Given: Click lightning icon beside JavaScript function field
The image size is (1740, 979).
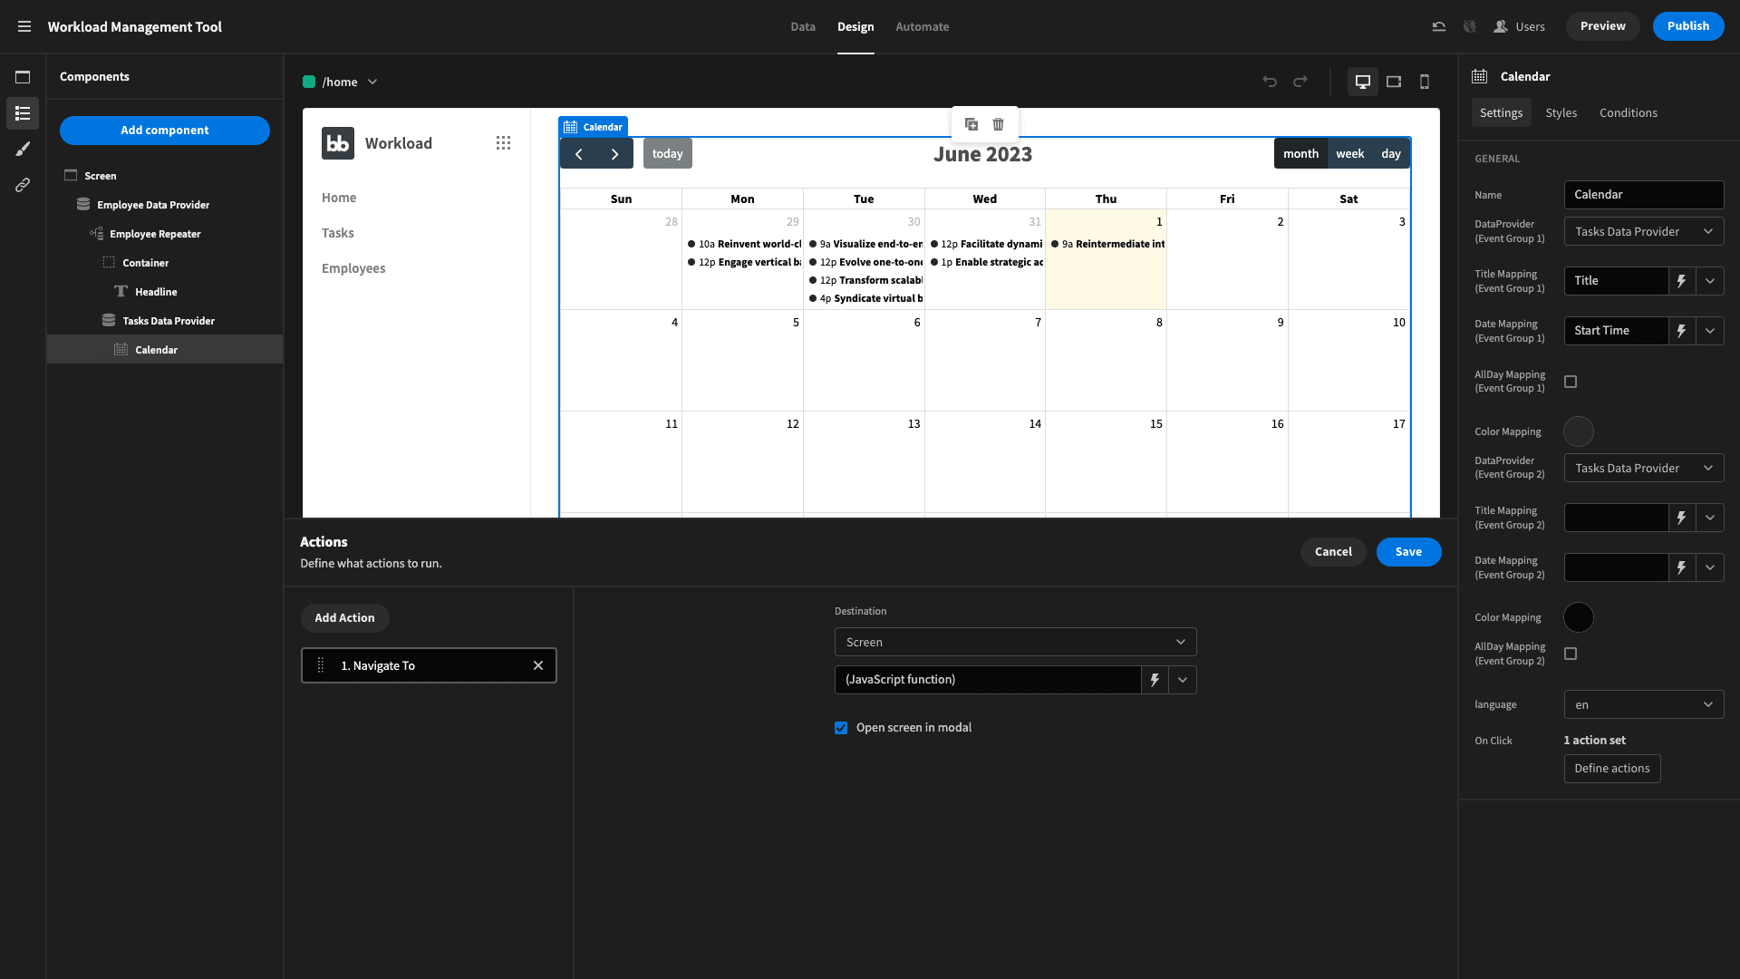Looking at the screenshot, I should pyautogui.click(x=1155, y=680).
